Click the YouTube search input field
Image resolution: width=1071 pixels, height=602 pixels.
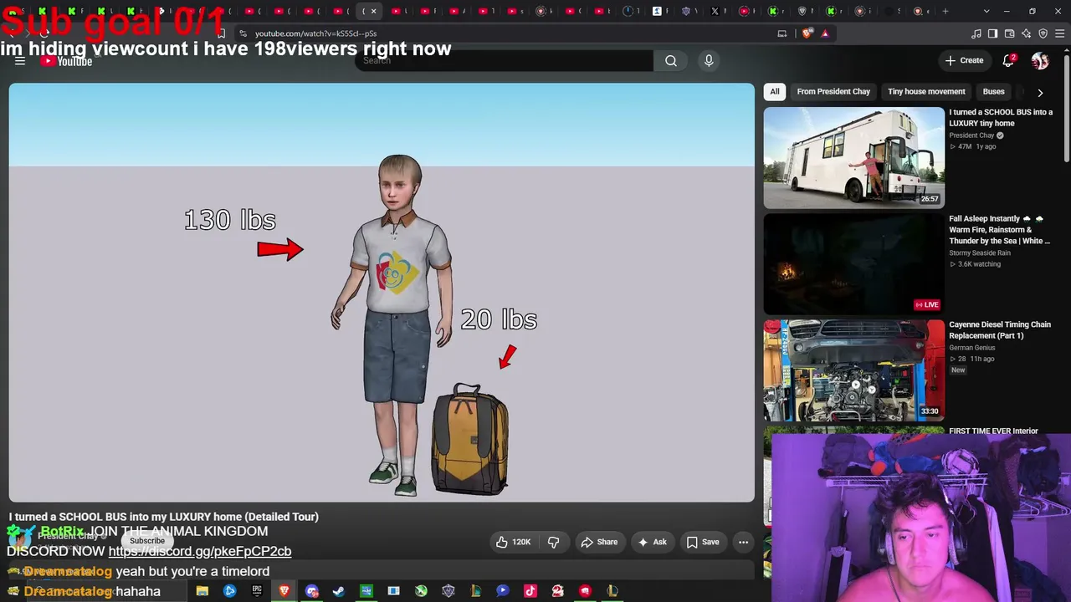click(504, 60)
